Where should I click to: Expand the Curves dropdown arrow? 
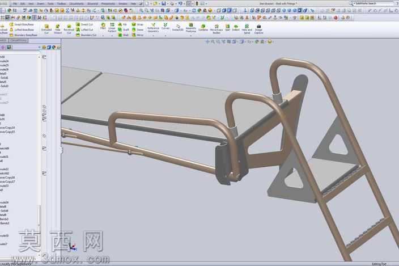tap(165, 36)
